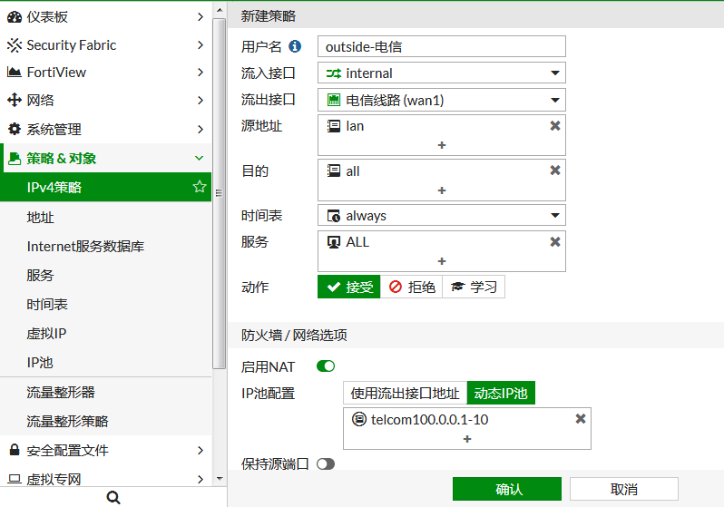Open the 虚拟IP menu item

click(x=47, y=333)
